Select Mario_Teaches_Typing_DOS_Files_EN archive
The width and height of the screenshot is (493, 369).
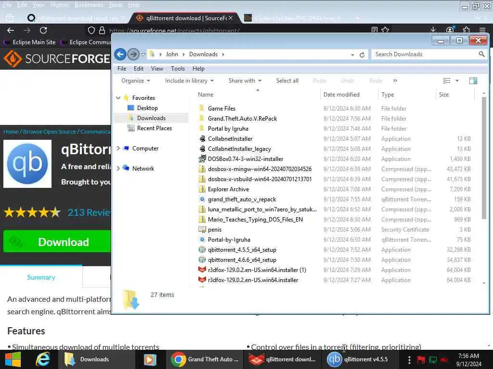[255, 219]
